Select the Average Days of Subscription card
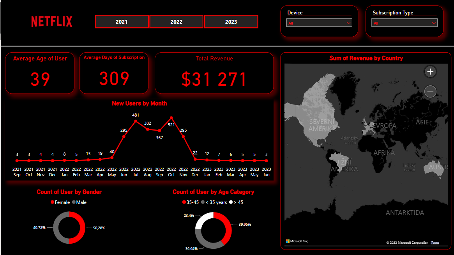 (x=114, y=73)
